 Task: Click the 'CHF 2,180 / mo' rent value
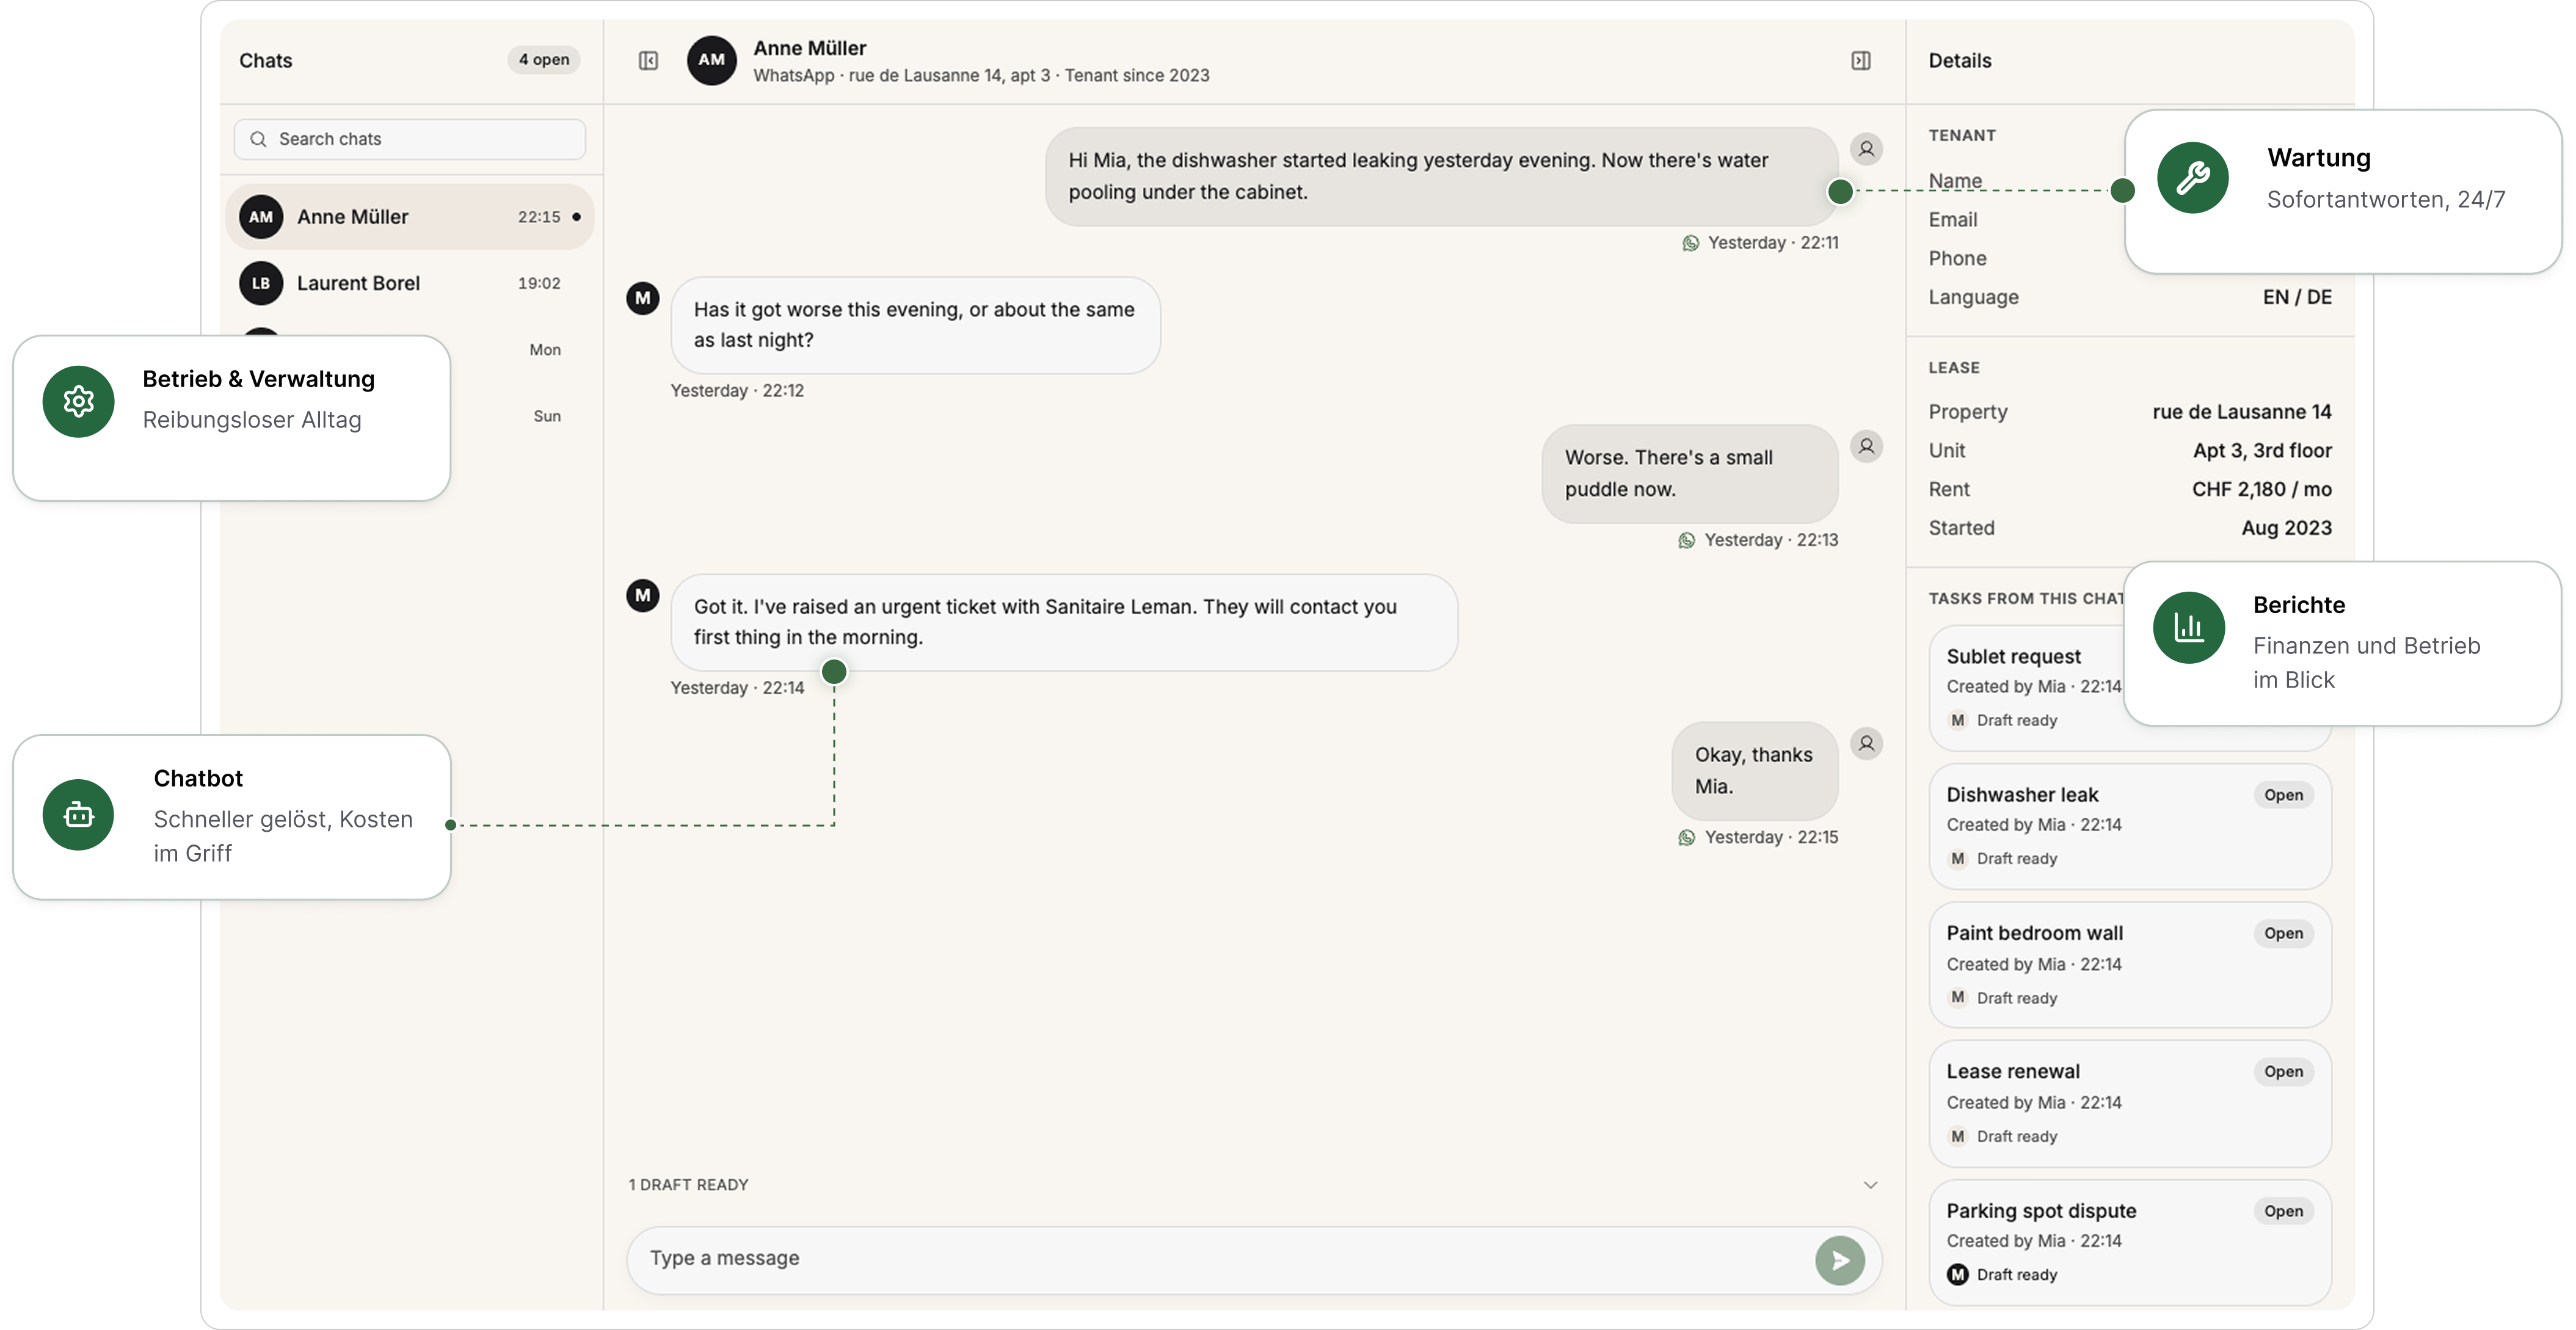(2261, 489)
